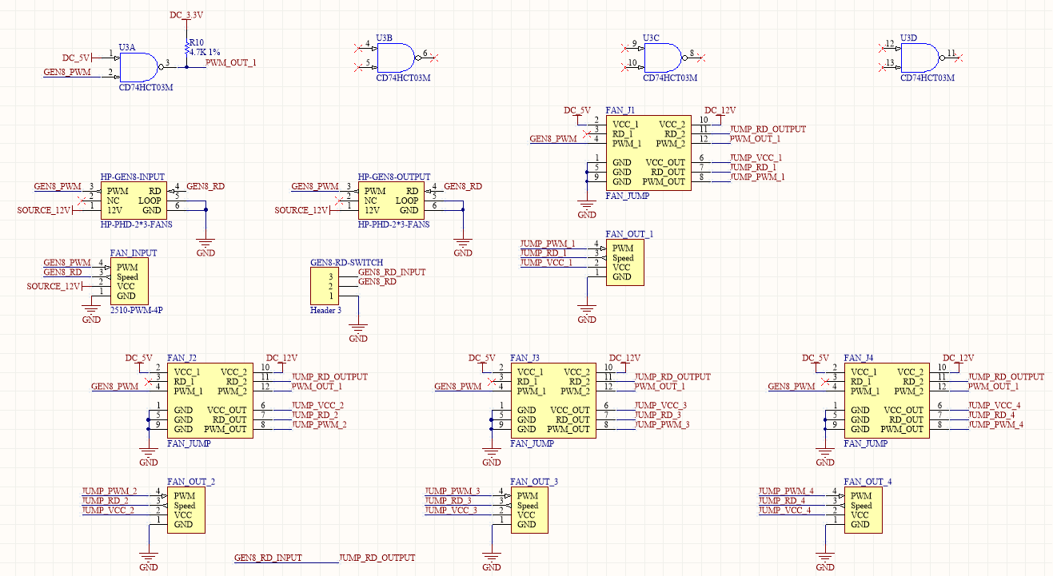Click the DC_5V net label at U3A pin 1

click(77, 58)
